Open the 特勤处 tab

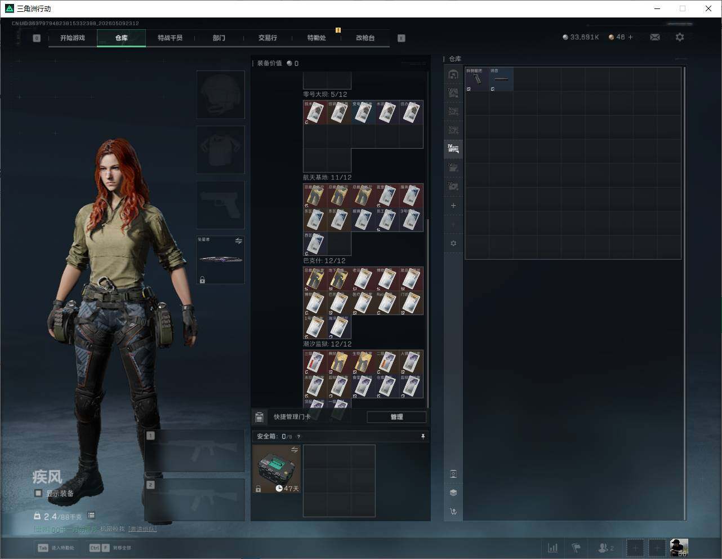(317, 38)
